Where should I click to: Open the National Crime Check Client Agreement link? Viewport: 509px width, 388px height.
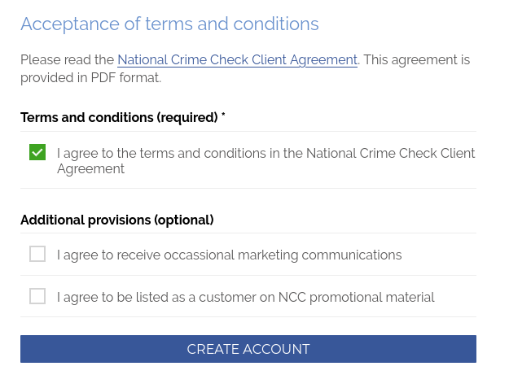(237, 60)
